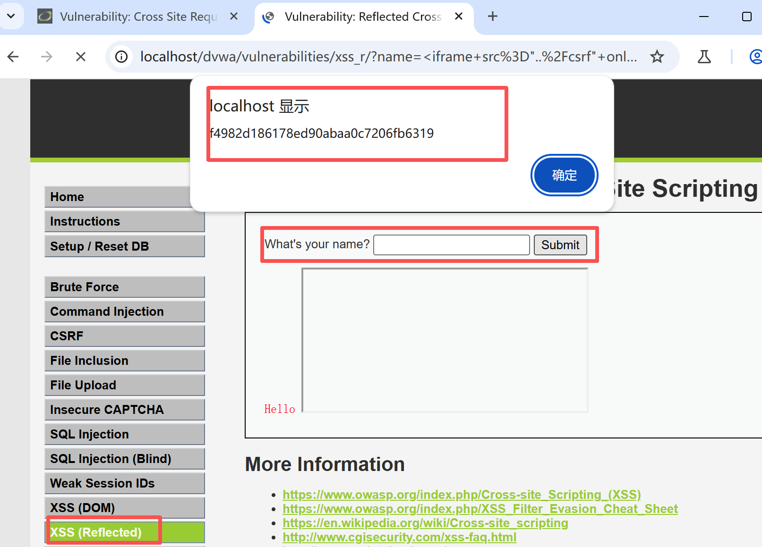Image resolution: width=762 pixels, height=547 pixels.
Task: Open Wikipedia Cross-site scripting link
Action: pos(425,523)
